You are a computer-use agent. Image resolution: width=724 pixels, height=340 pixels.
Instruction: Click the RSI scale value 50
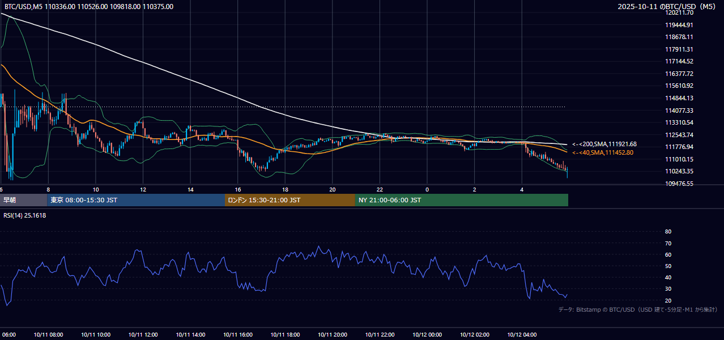[668, 266]
